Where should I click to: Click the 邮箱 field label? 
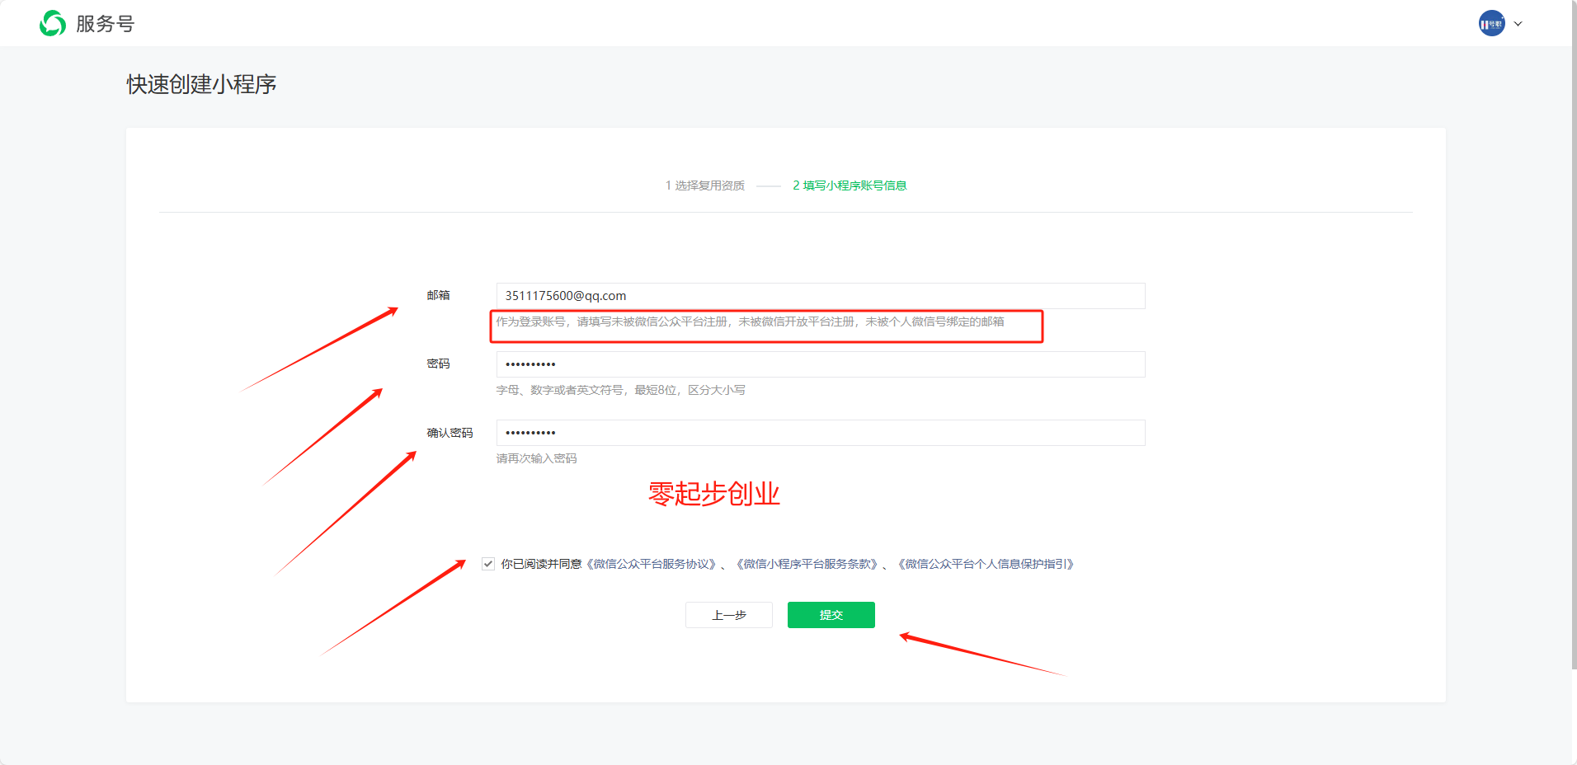click(438, 295)
